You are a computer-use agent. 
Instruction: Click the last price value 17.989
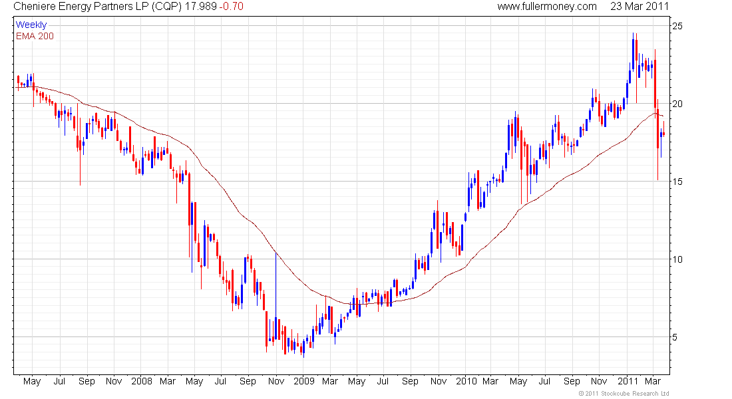[x=201, y=7]
